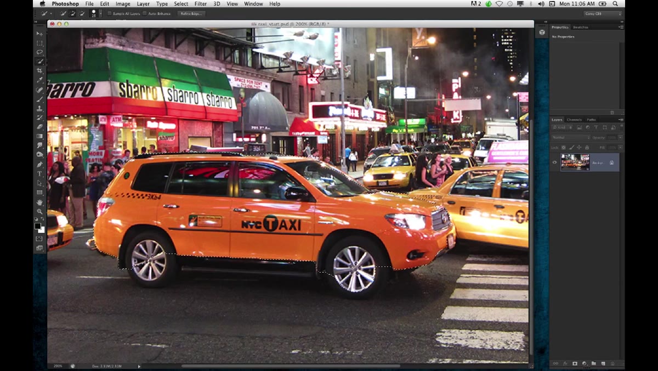Enable Auto-Enhance checkbox

145,13
